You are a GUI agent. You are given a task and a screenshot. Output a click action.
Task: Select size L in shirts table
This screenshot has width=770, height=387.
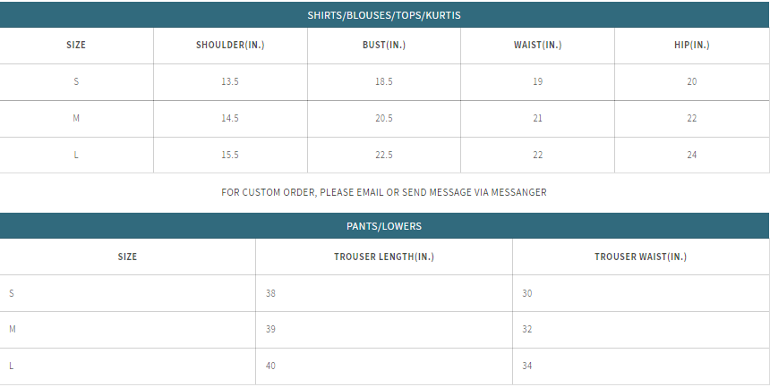click(76, 156)
